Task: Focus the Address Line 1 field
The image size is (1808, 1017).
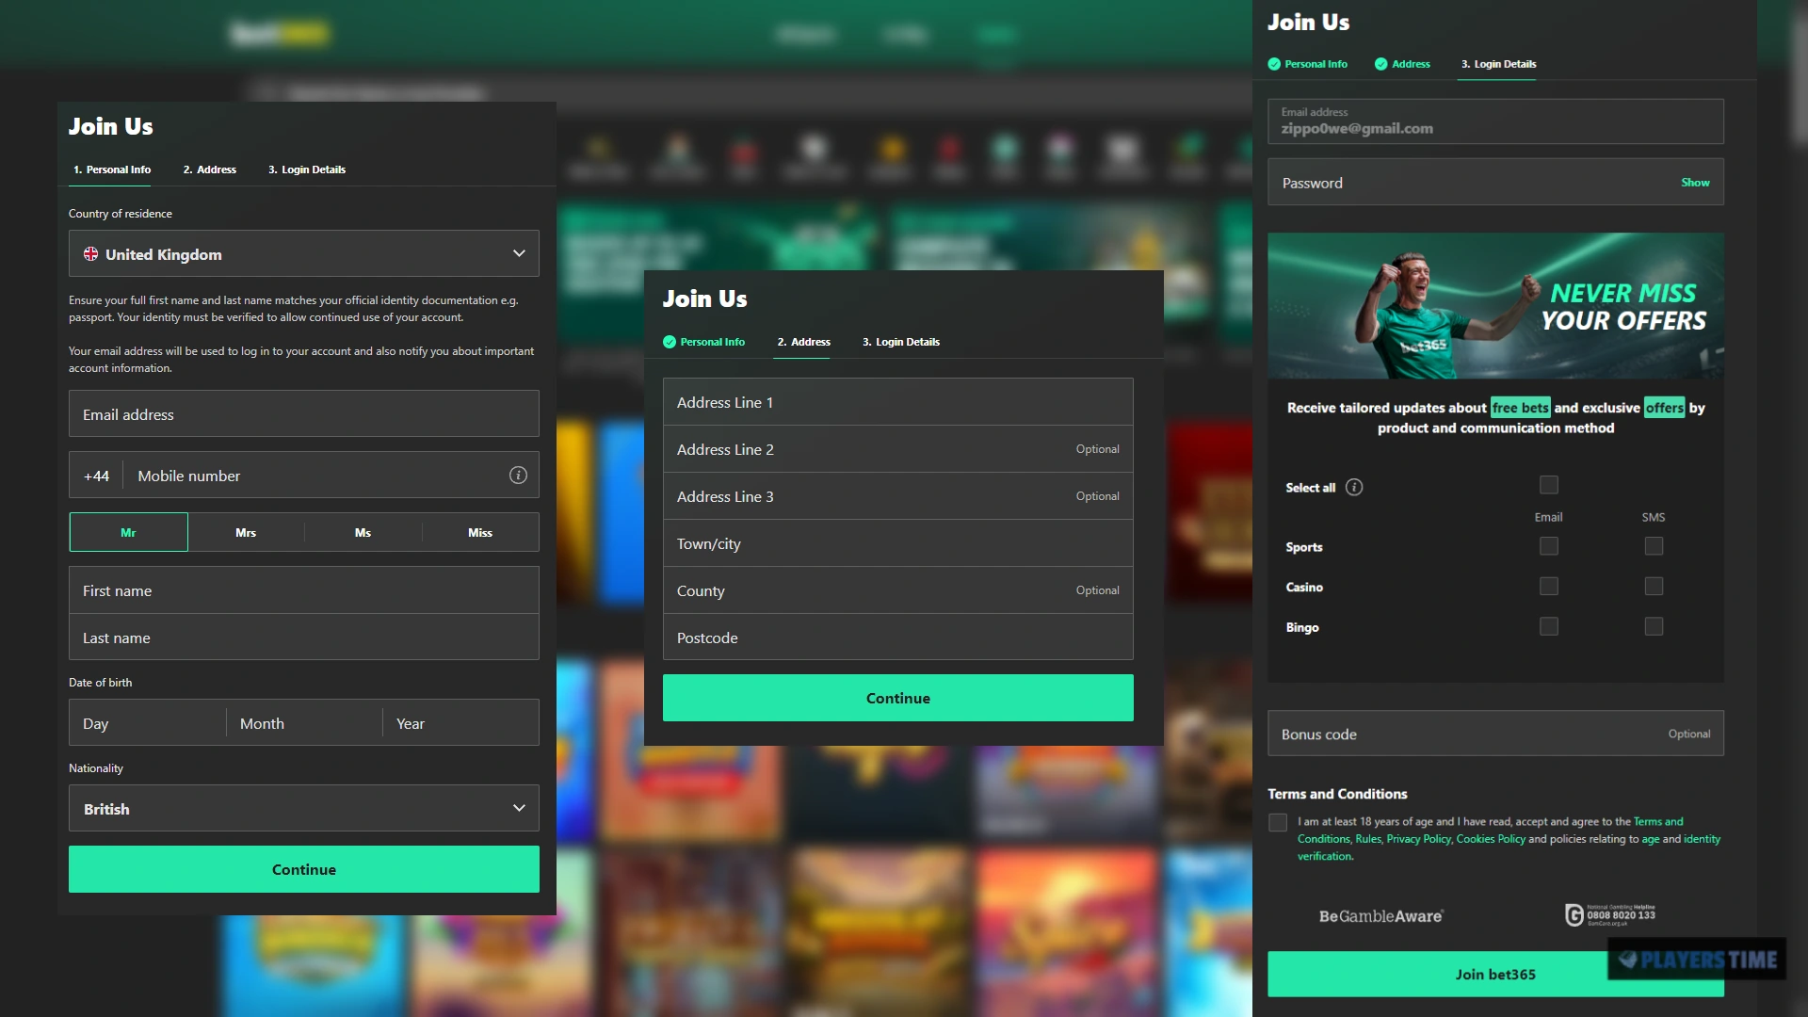Action: pos(898,402)
